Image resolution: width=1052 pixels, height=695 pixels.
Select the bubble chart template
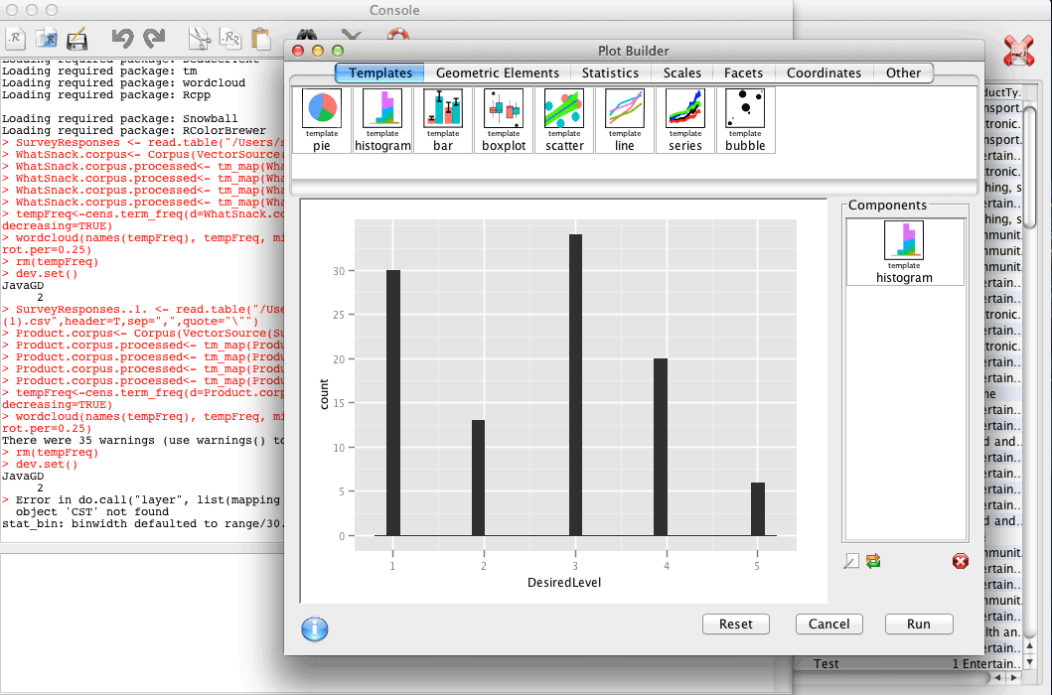[x=745, y=119]
